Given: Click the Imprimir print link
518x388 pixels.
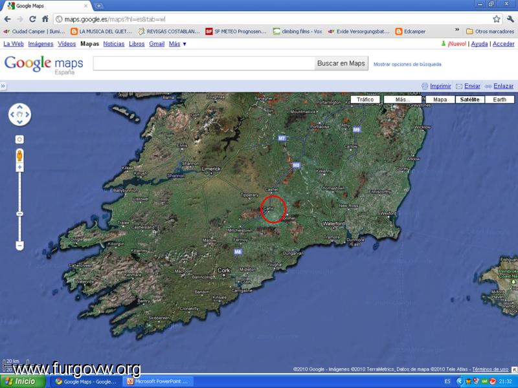Looking at the screenshot, I should pyautogui.click(x=440, y=86).
